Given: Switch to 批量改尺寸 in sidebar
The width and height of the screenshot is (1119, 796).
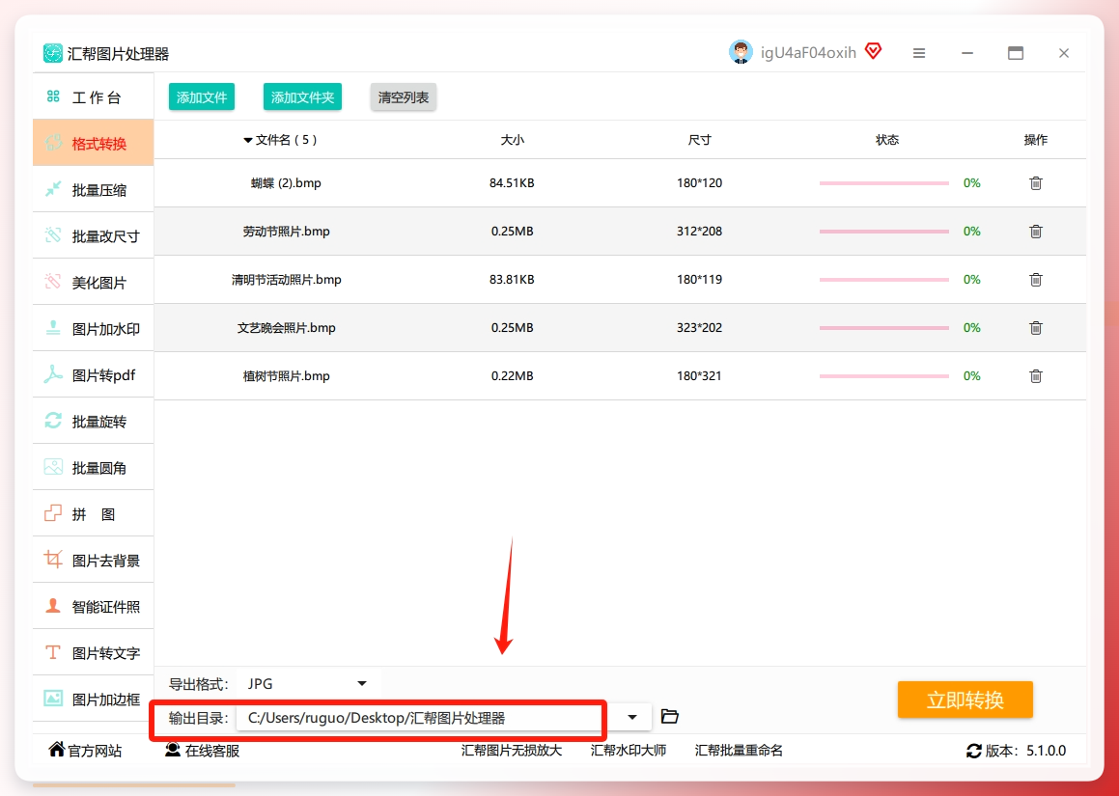Looking at the screenshot, I should (x=94, y=235).
